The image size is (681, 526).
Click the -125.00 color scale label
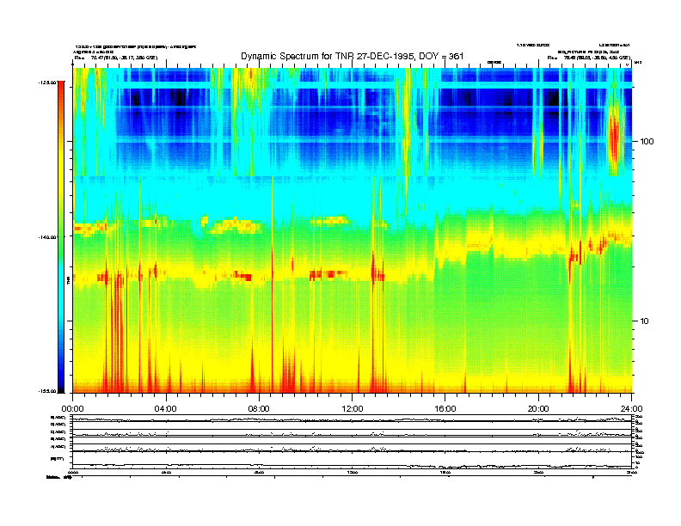(x=47, y=82)
